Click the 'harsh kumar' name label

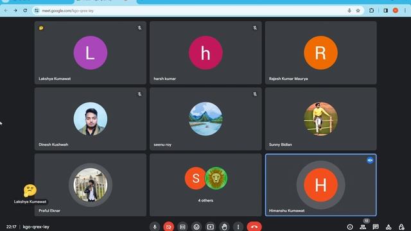pos(164,78)
